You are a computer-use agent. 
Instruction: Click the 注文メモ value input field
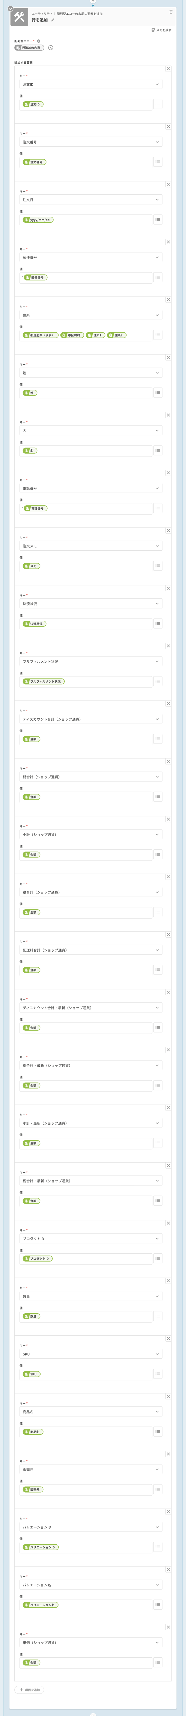86,566
